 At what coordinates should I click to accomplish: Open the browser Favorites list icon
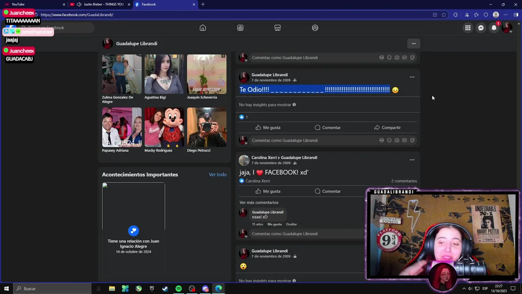click(476, 15)
